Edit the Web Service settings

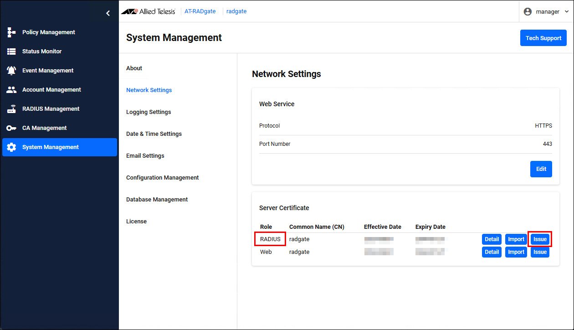(541, 169)
